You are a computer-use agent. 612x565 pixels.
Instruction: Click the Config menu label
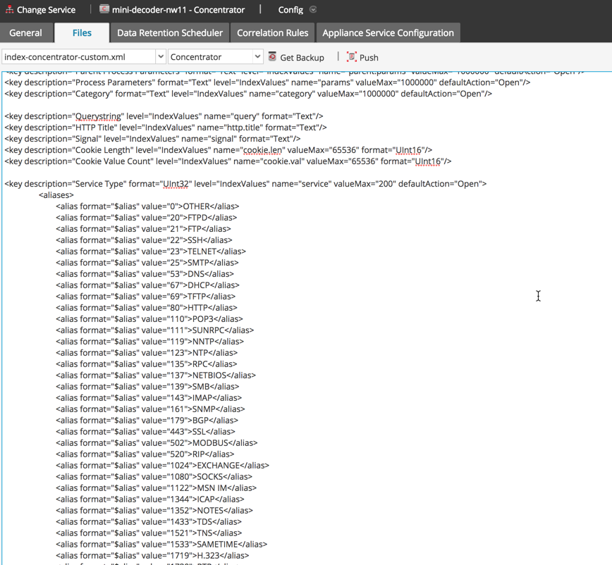pyautogui.click(x=290, y=10)
